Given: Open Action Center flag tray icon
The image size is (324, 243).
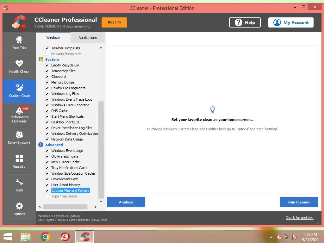Looking at the screenshot, I should (294, 237).
